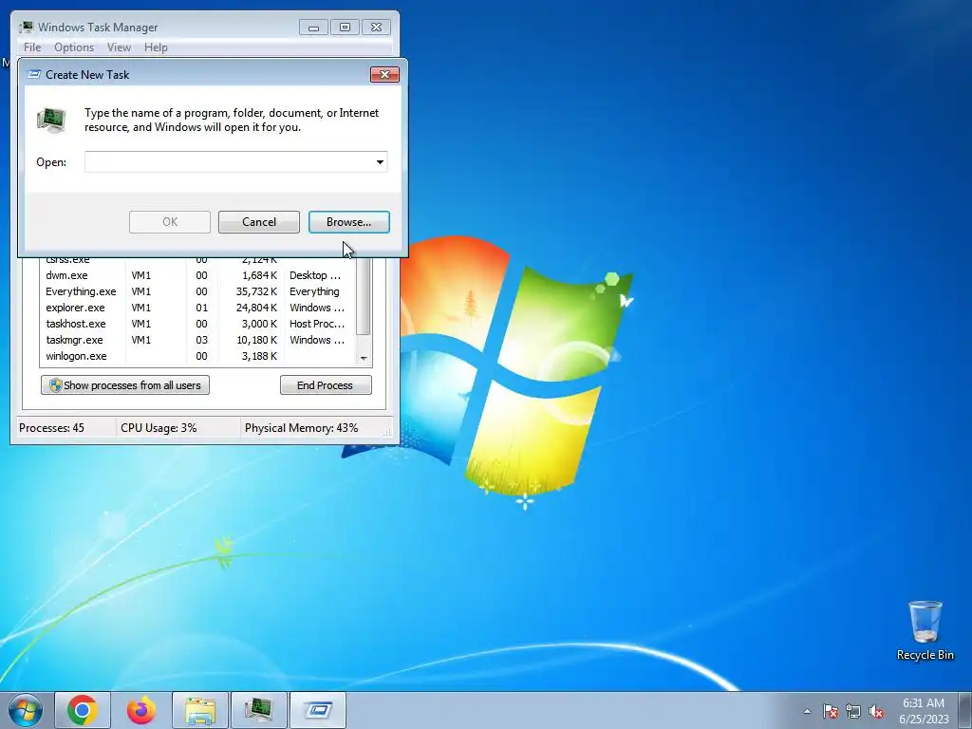
Task: Open the File menu in Task Manager
Action: click(x=32, y=47)
